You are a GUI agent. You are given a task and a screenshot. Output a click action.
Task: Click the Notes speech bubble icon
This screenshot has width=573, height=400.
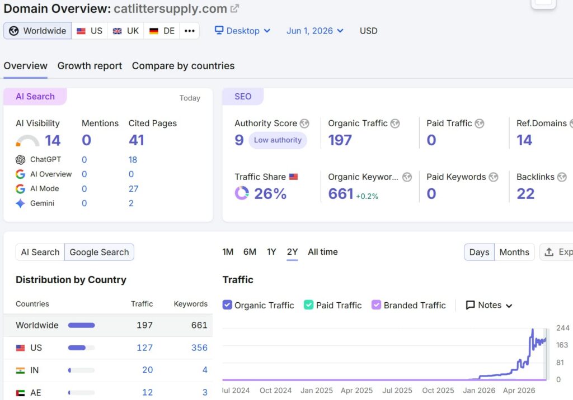click(x=470, y=305)
